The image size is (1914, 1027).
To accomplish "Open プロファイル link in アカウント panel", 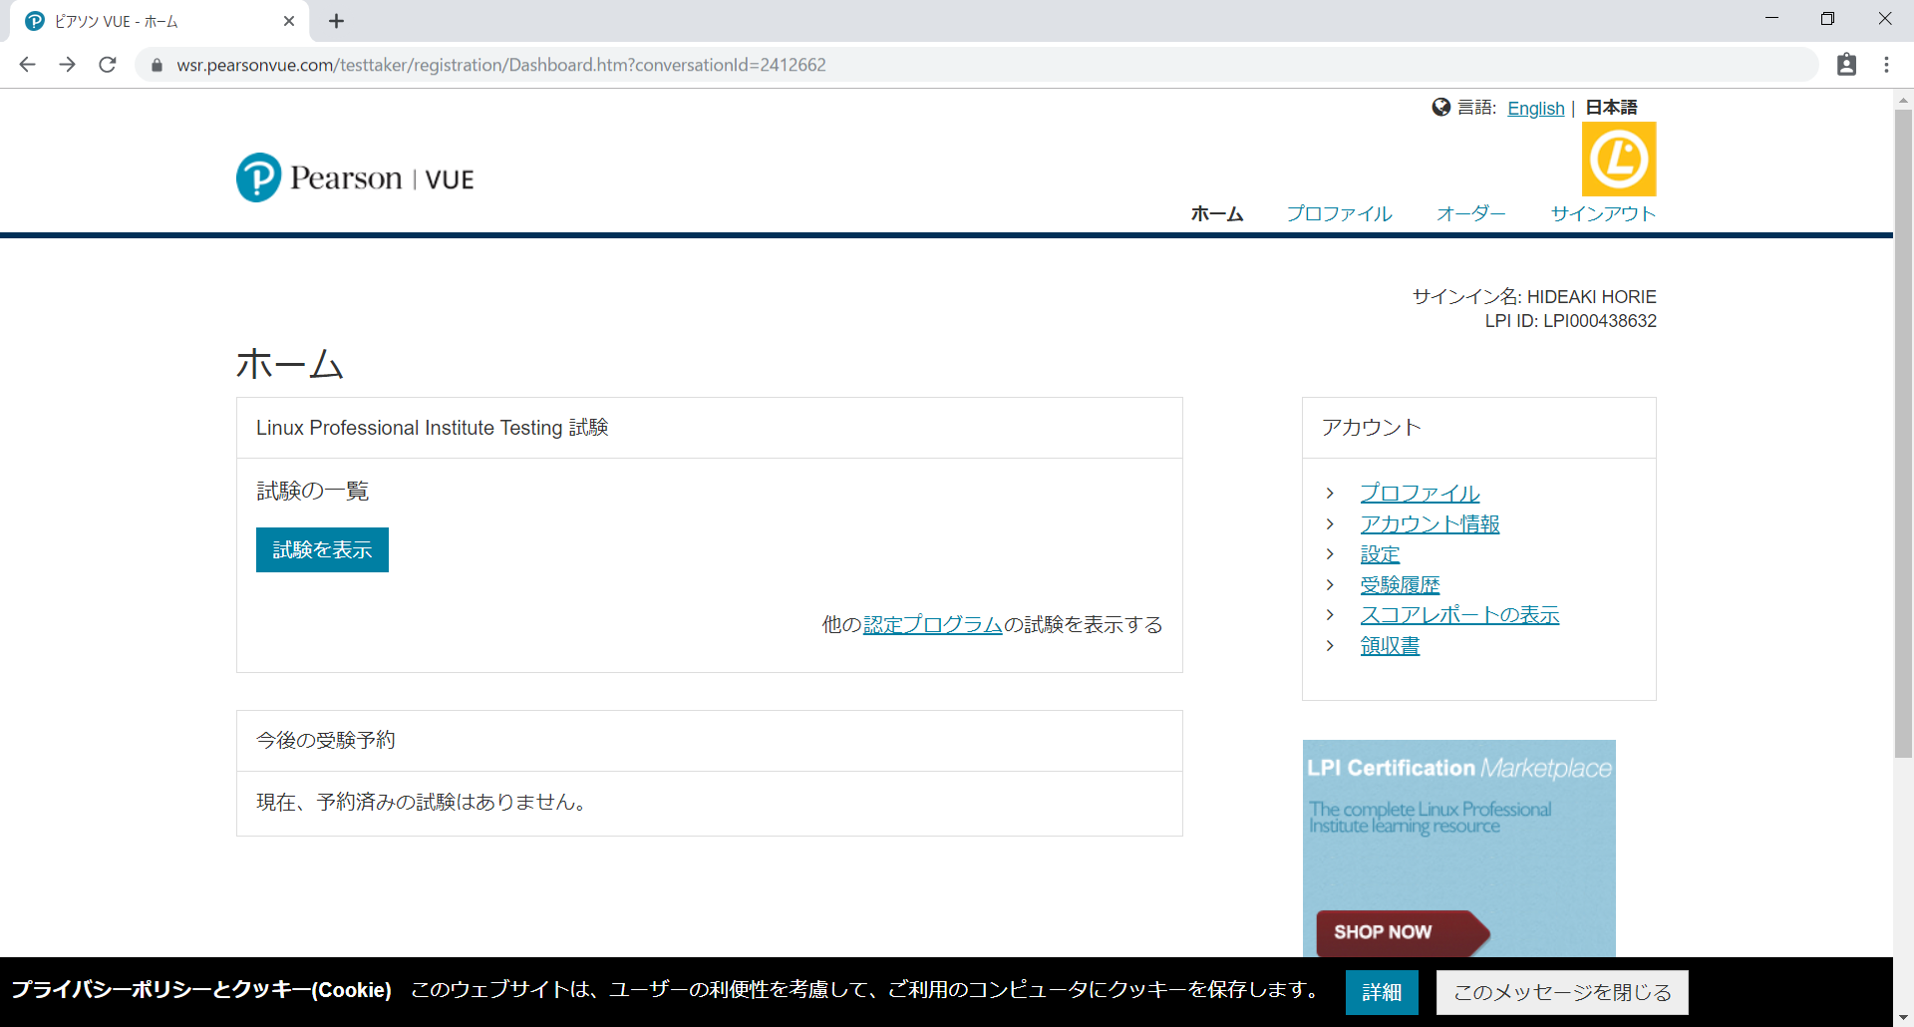I will pos(1420,494).
